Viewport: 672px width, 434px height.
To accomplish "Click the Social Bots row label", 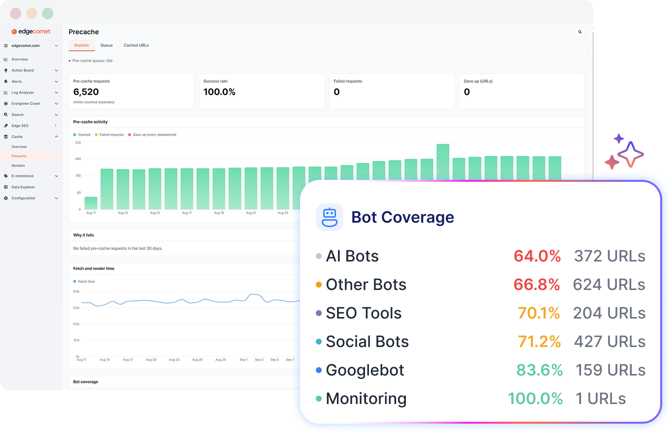I will (367, 342).
